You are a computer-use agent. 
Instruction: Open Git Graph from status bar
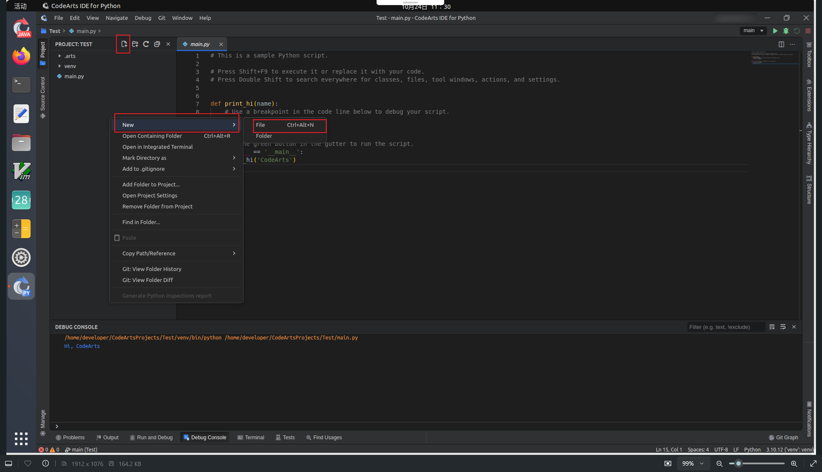point(783,437)
